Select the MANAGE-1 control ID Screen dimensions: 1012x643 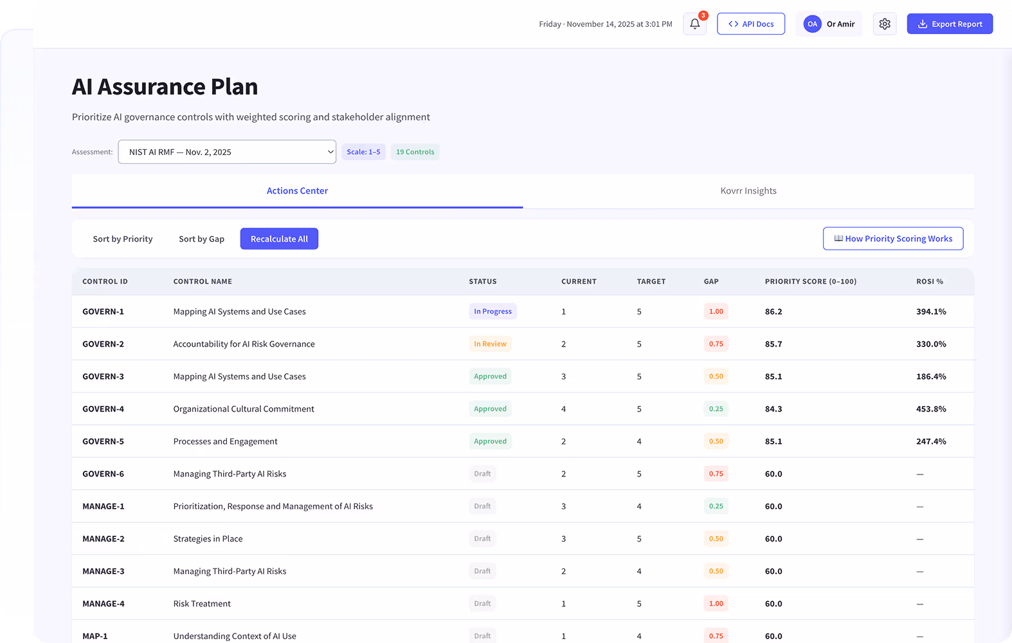[104, 506]
